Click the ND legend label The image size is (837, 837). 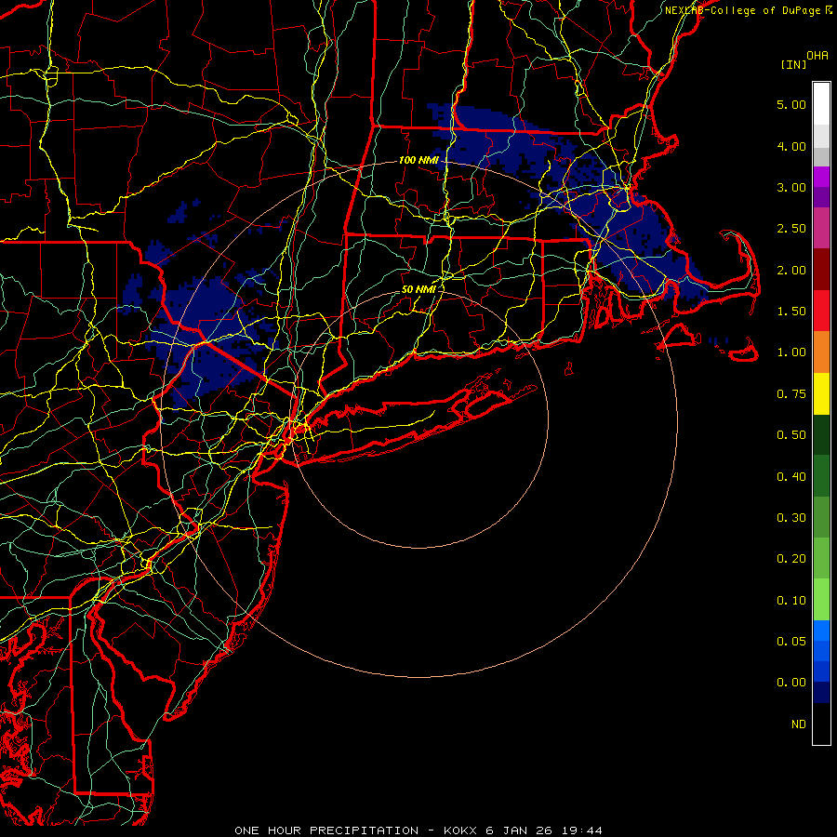tap(799, 724)
